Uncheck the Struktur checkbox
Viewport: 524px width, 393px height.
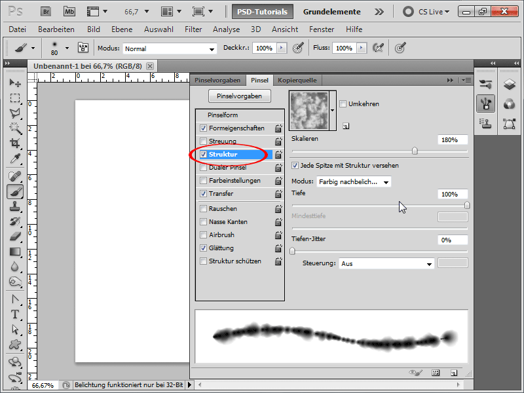(x=203, y=155)
